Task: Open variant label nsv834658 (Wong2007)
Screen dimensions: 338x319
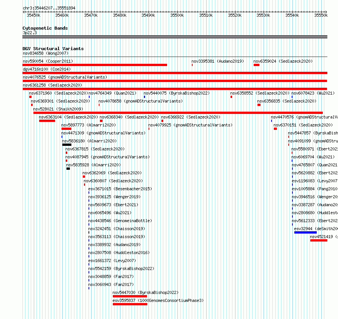Action: [x=46, y=53]
